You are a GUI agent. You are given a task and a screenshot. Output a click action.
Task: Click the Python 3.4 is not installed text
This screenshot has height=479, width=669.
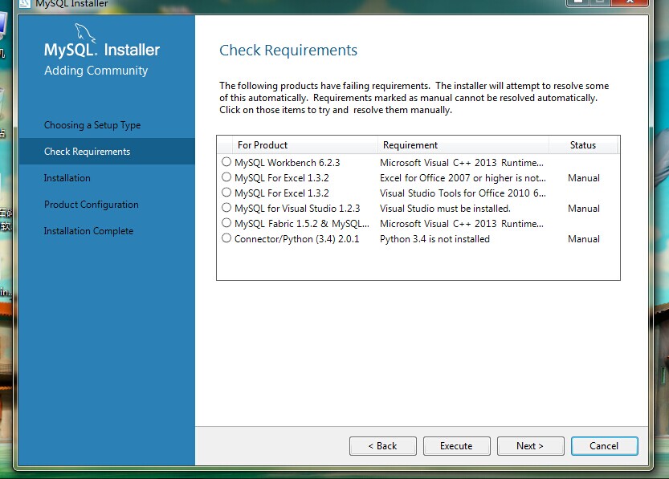434,239
